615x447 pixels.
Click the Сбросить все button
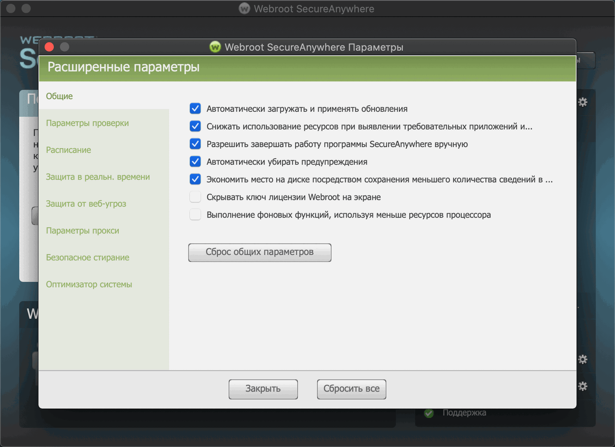coord(351,389)
